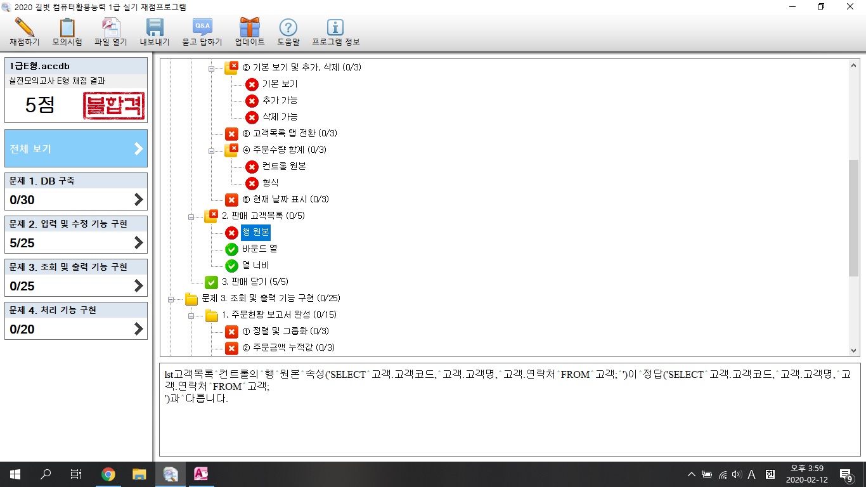Image resolution: width=866 pixels, height=487 pixels.
Task: Open 문제 1. DB 구축 section
Action: tap(76, 192)
